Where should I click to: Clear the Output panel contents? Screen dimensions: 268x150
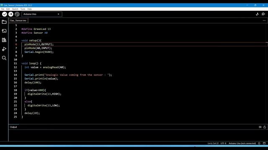click(260, 127)
